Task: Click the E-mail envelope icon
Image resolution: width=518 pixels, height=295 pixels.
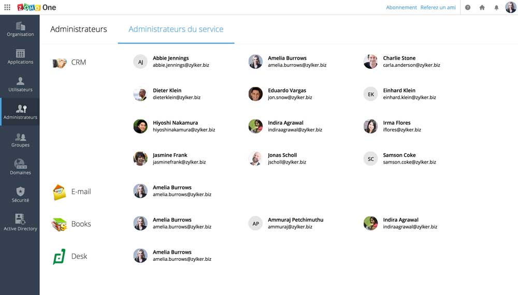Action: coord(60,192)
